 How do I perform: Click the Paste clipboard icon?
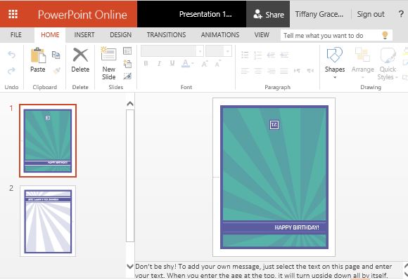coord(38,55)
